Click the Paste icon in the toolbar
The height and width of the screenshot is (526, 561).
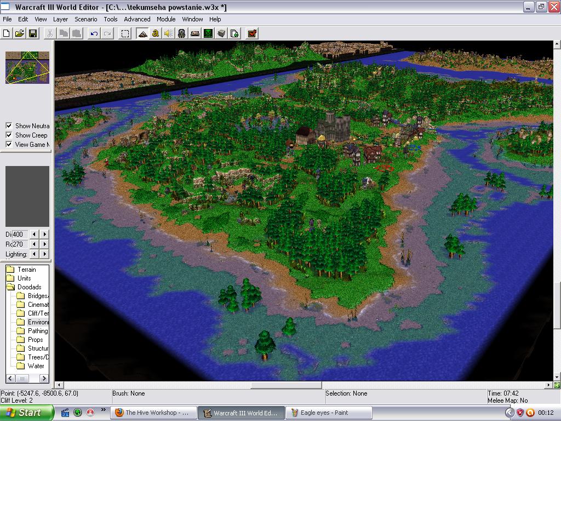(x=77, y=33)
